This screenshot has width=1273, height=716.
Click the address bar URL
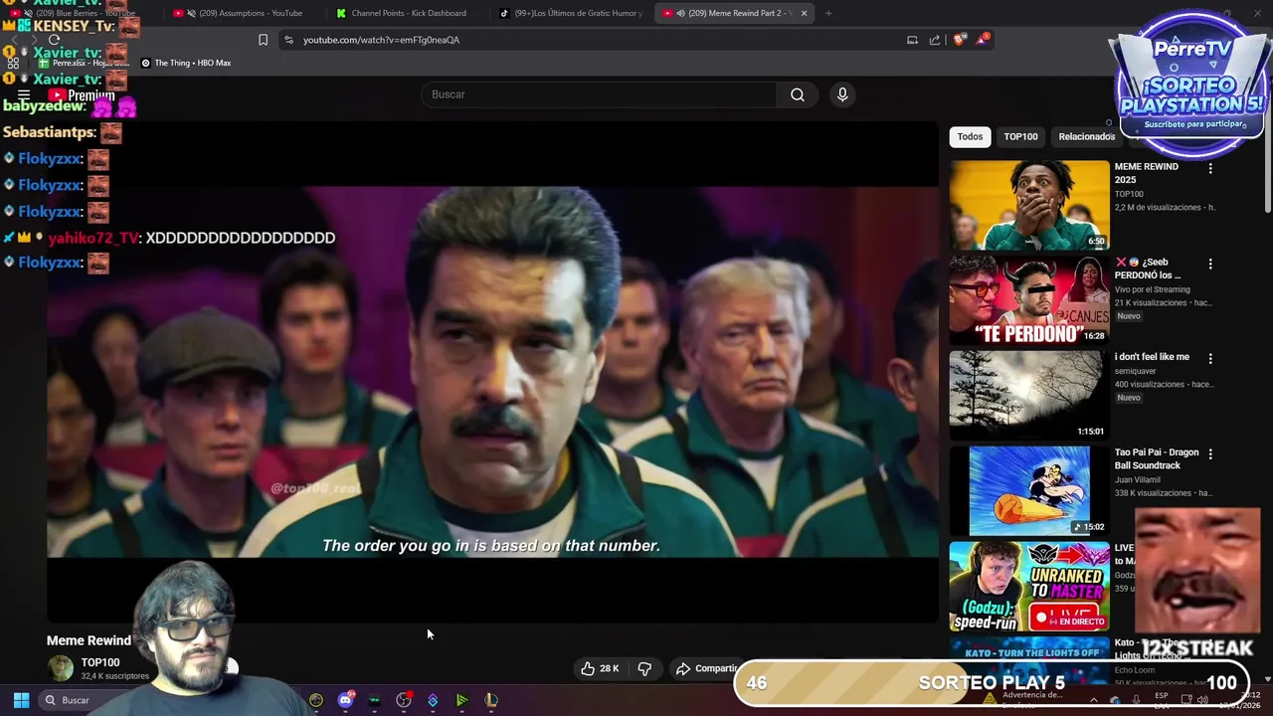[x=381, y=40]
